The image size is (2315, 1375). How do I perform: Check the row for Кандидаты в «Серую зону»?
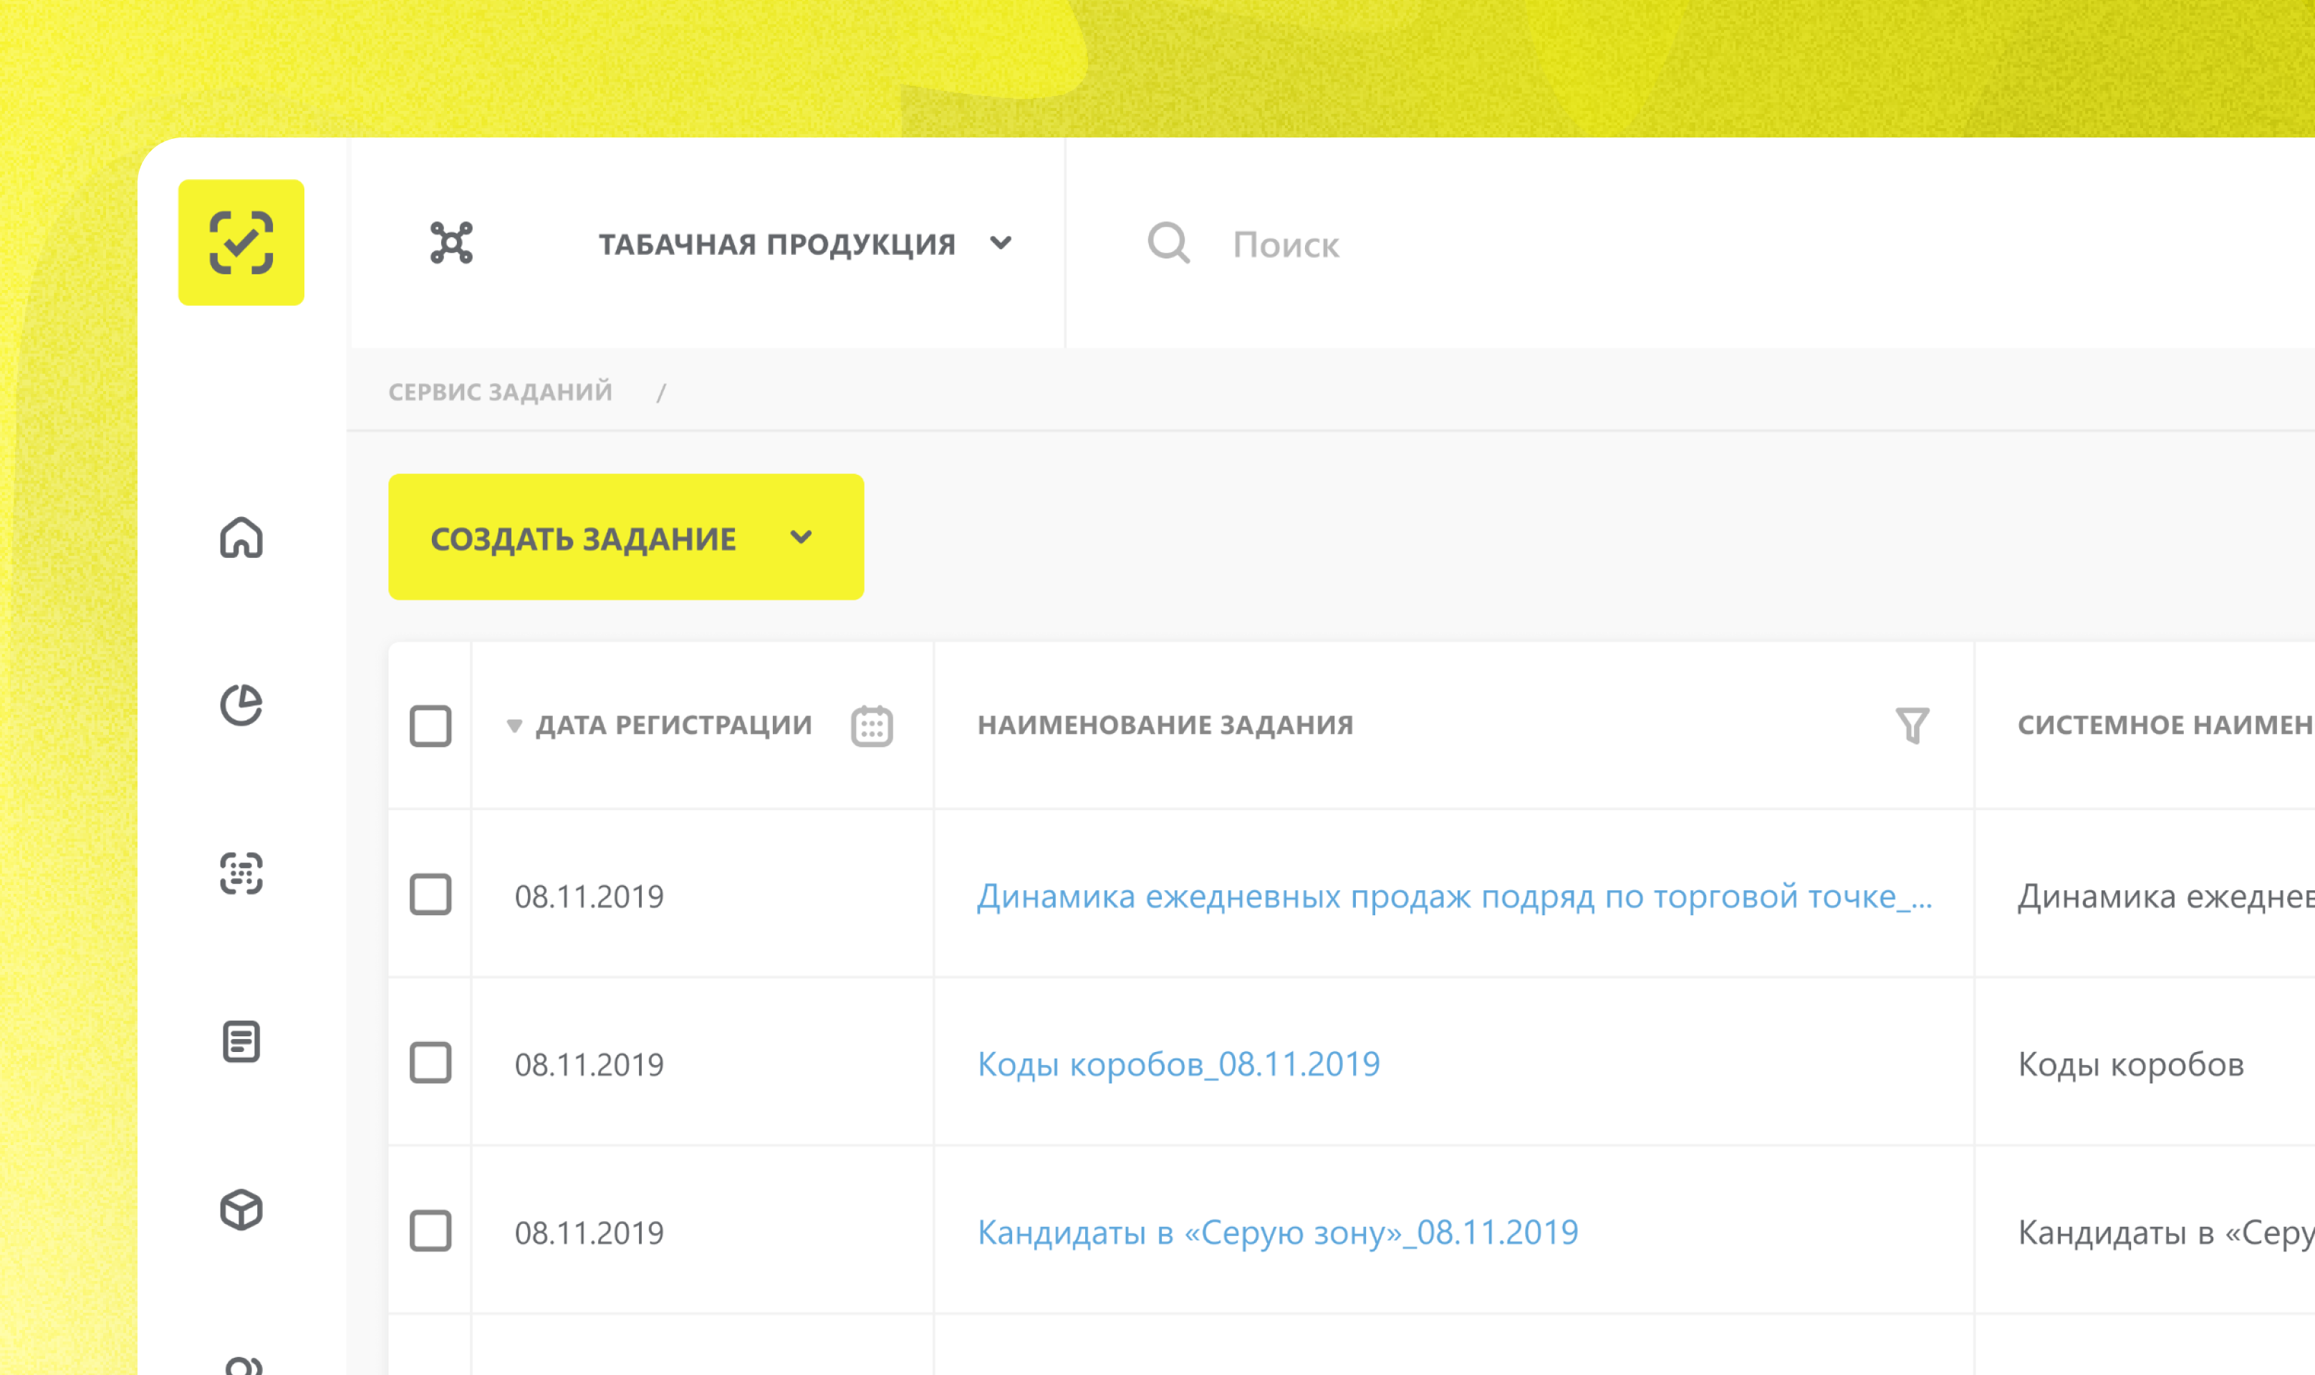coord(431,1231)
